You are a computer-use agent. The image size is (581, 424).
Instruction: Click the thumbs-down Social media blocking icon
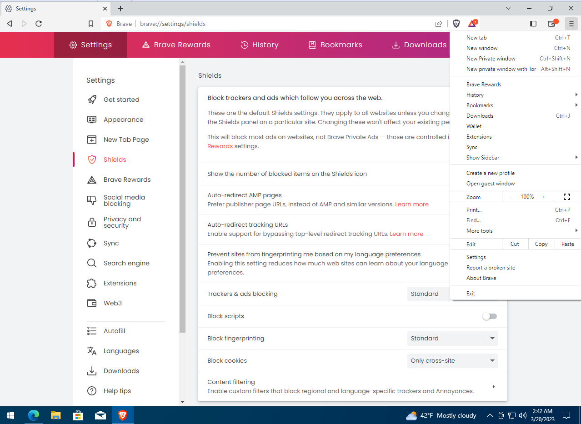click(x=92, y=200)
